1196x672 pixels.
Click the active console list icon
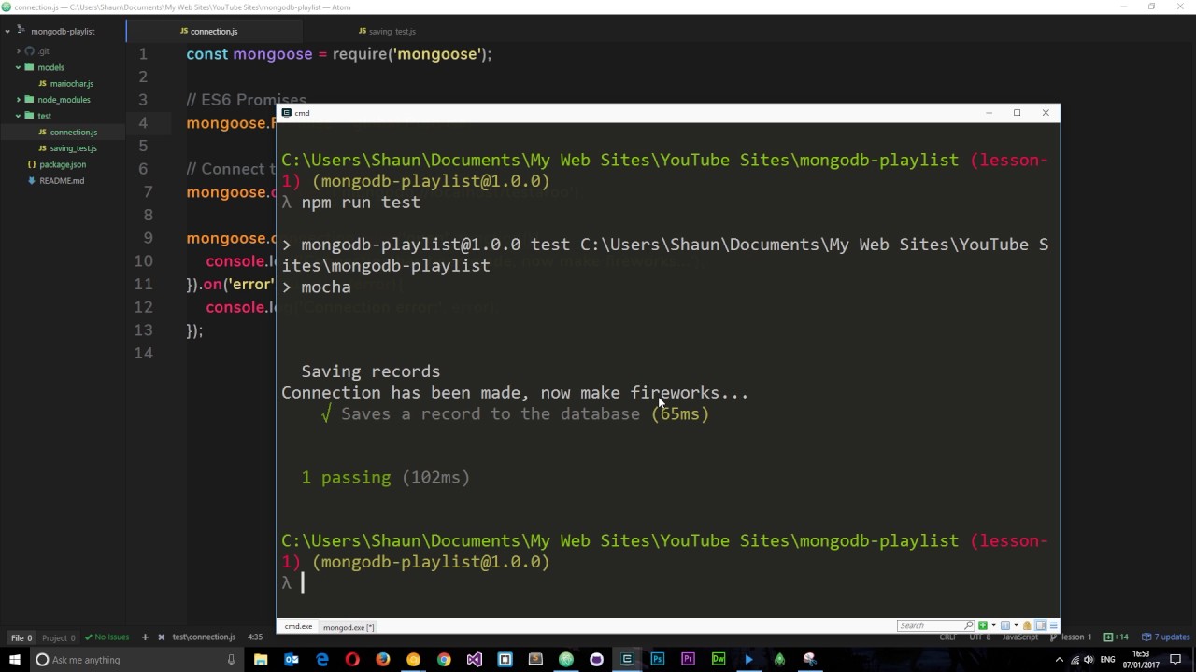1005,625
